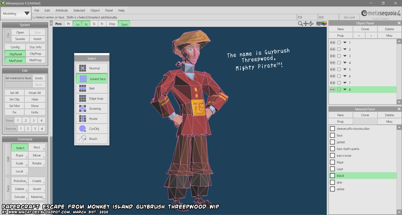
Task: Click the face material color swatch
Action: 332,135
